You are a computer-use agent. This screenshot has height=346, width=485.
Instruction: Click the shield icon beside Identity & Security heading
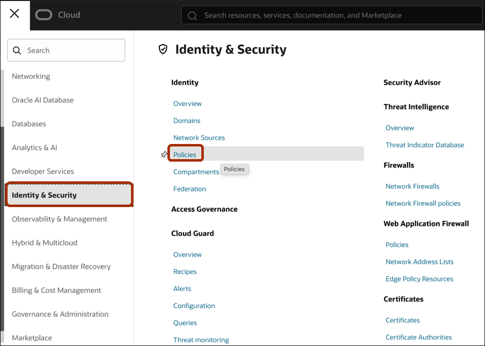(163, 49)
